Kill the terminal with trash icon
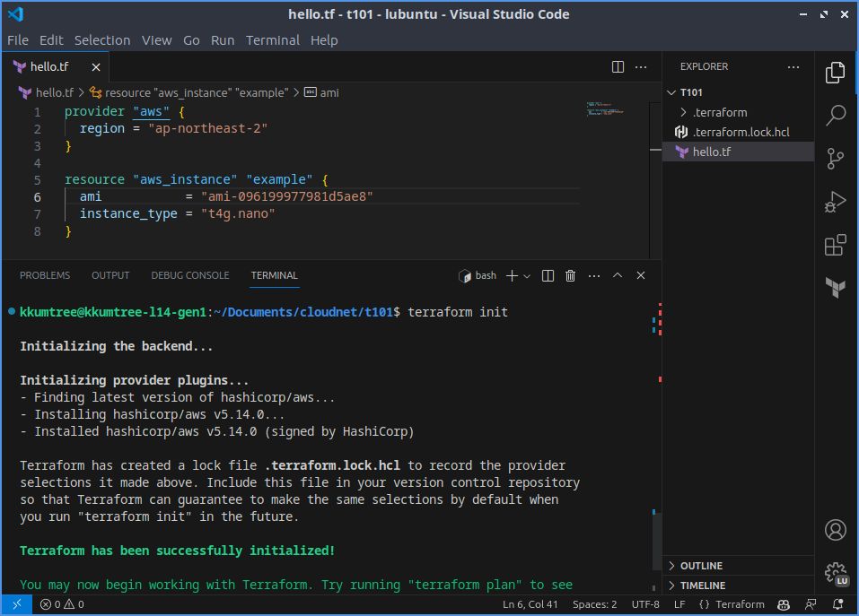Image resolution: width=859 pixels, height=616 pixels. [x=570, y=276]
